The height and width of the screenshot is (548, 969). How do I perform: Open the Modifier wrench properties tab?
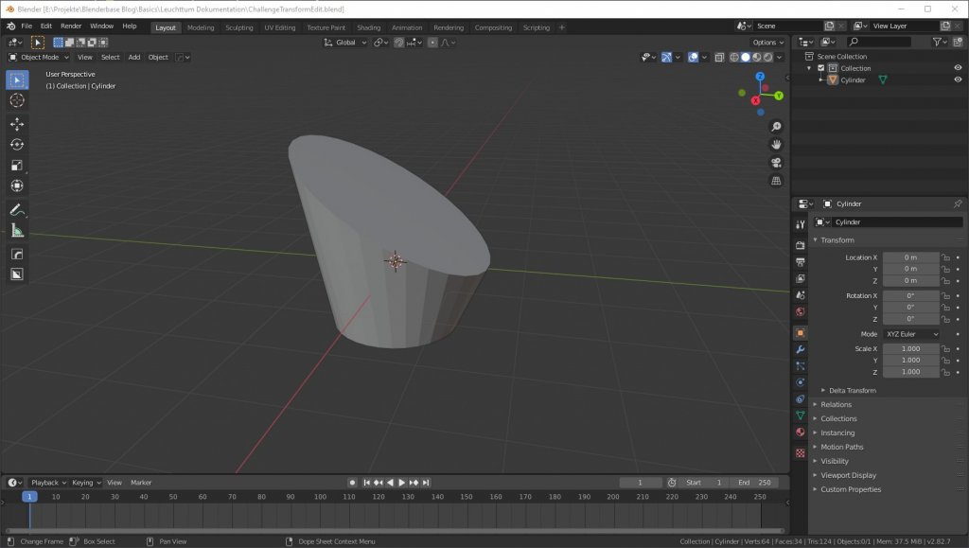(801, 349)
